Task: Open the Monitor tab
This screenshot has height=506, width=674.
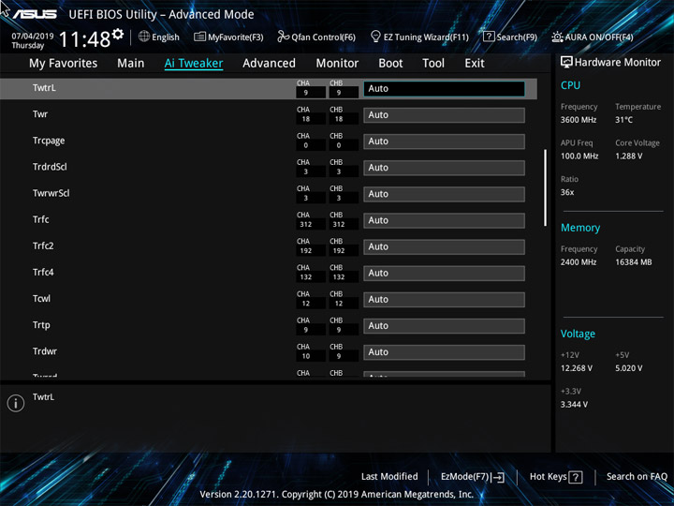Action: click(x=337, y=64)
